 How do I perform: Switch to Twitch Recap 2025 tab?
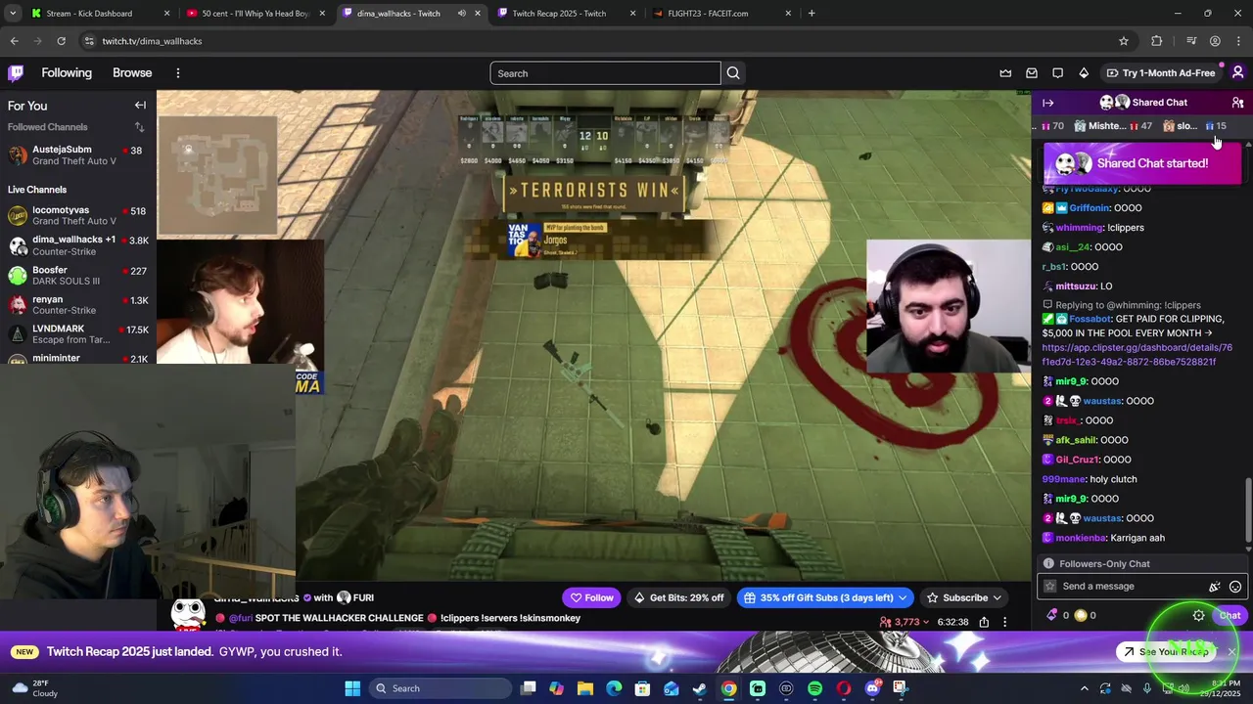click(566, 14)
